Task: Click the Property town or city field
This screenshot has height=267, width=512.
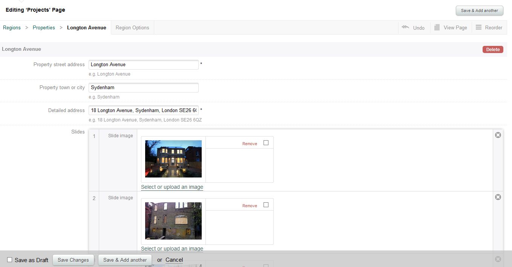Action: tap(144, 88)
